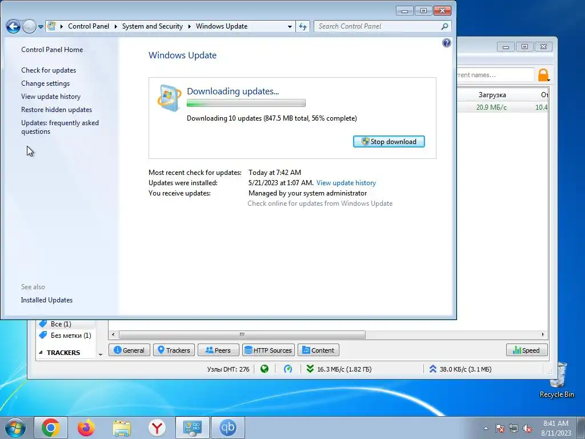This screenshot has width=585, height=439.
Task: Open the HTTP Sources tab
Action: [269, 350]
